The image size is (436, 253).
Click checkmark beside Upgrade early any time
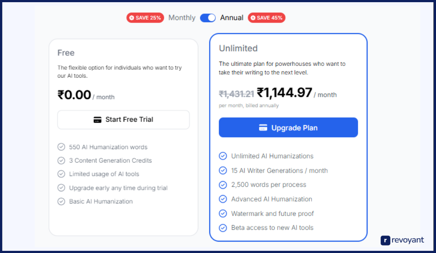(61, 188)
